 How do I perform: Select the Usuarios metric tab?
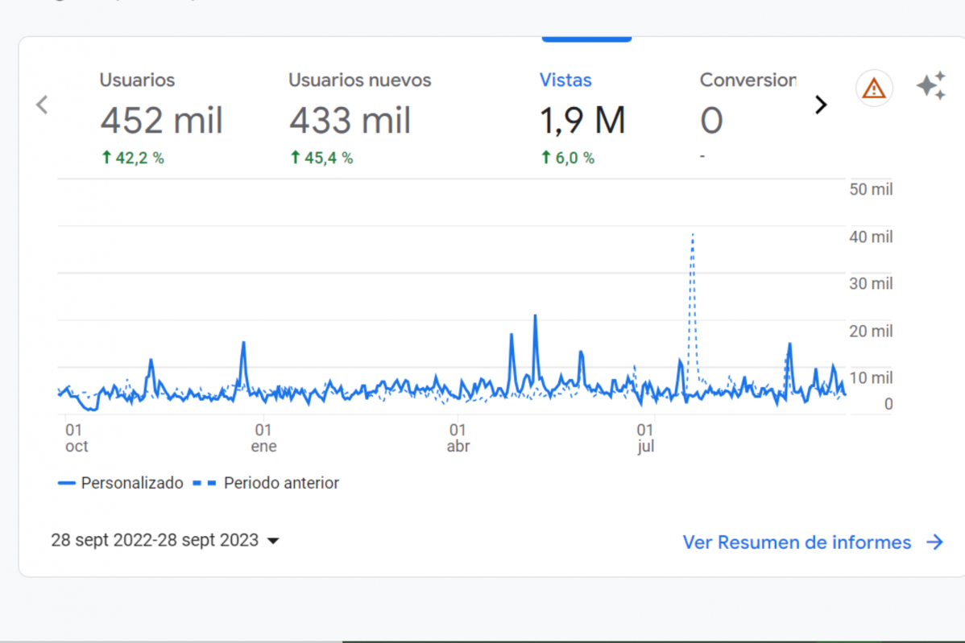point(162,118)
